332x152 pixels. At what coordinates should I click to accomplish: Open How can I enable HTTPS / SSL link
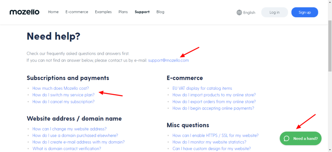[x=216, y=135]
